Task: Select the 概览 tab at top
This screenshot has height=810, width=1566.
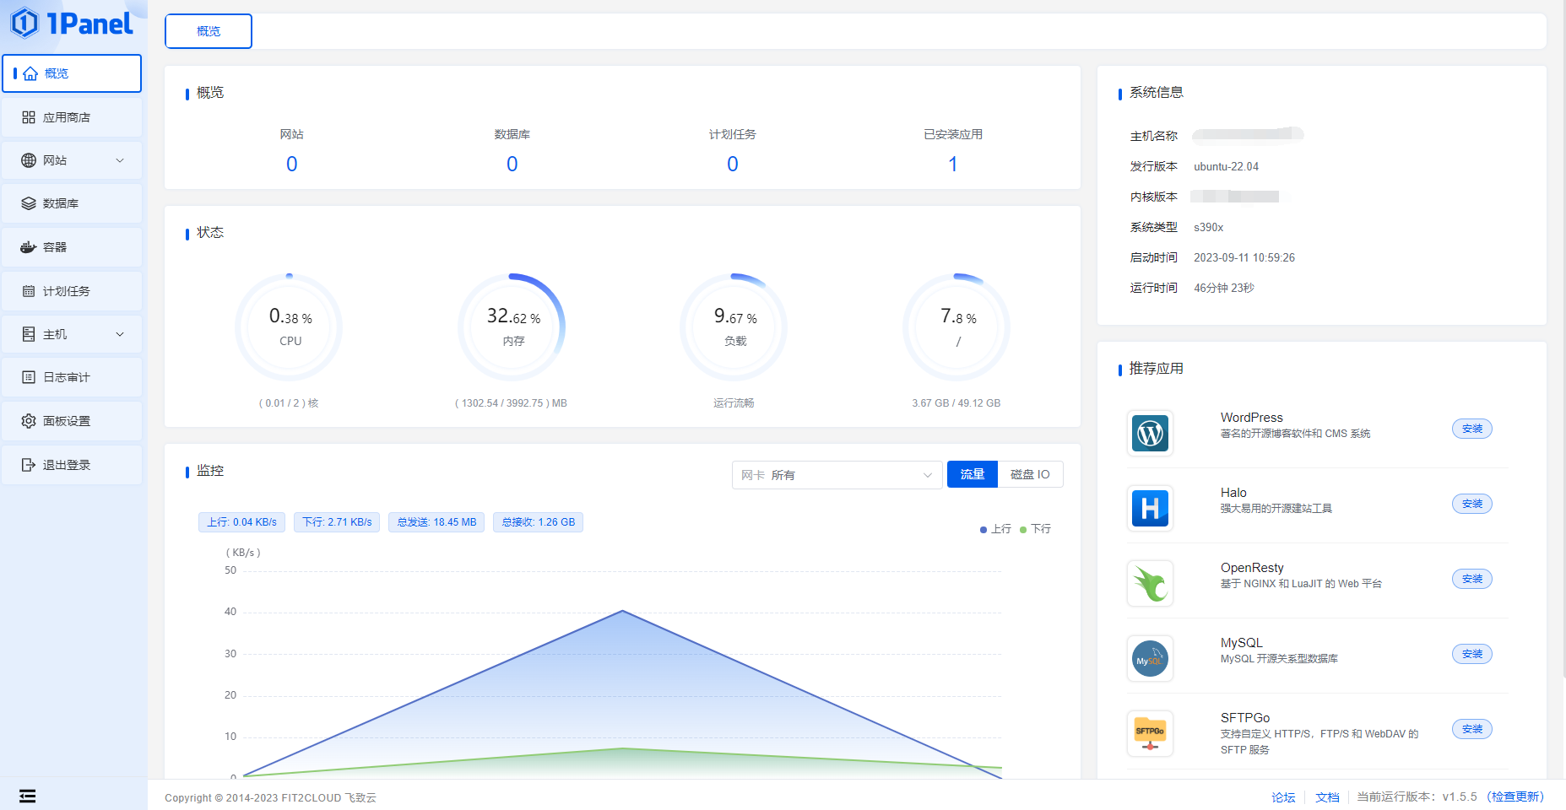Action: tap(209, 31)
